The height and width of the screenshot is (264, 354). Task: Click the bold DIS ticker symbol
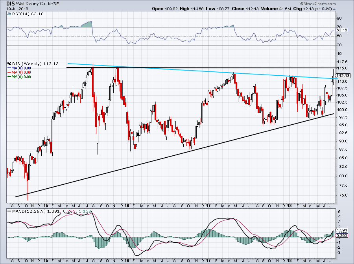[x=10, y=4]
